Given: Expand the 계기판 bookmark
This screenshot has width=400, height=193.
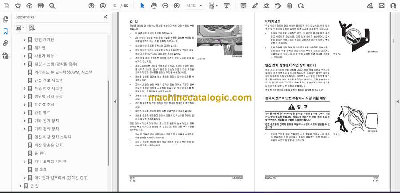Looking at the screenshot, I should coord(24,48).
